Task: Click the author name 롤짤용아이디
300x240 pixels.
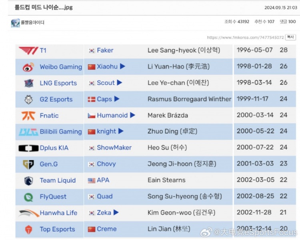Action: pos(32,22)
